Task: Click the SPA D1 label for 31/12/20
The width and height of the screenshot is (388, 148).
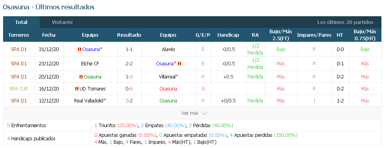Action: [x=19, y=49]
